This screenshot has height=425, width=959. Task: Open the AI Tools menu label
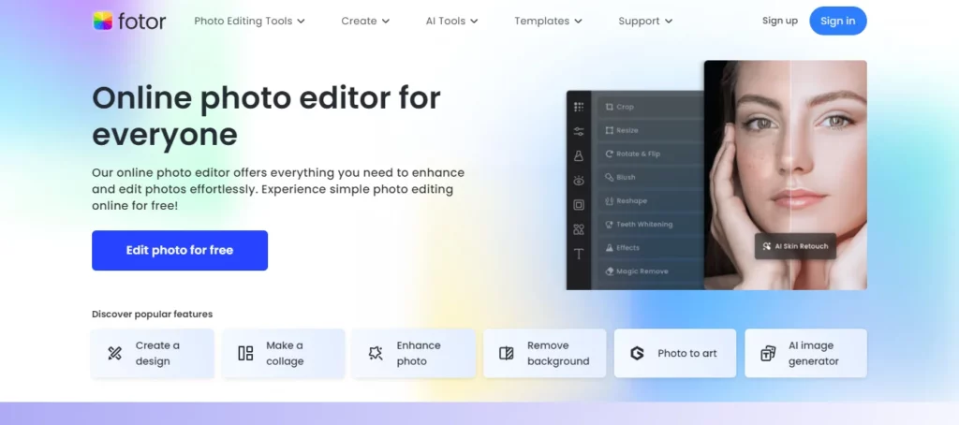446,21
